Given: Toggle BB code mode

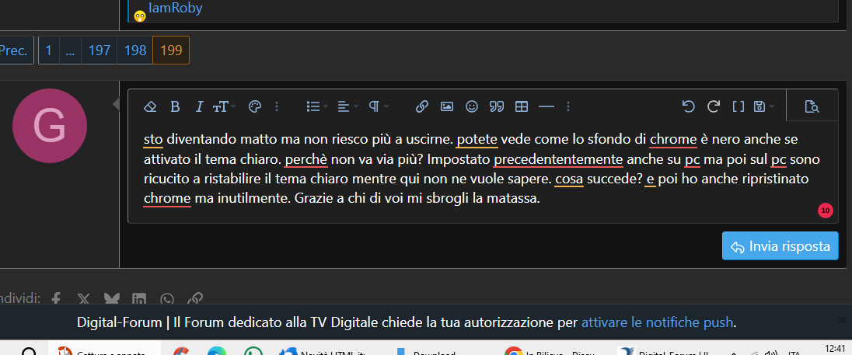Looking at the screenshot, I should pyautogui.click(x=738, y=106).
